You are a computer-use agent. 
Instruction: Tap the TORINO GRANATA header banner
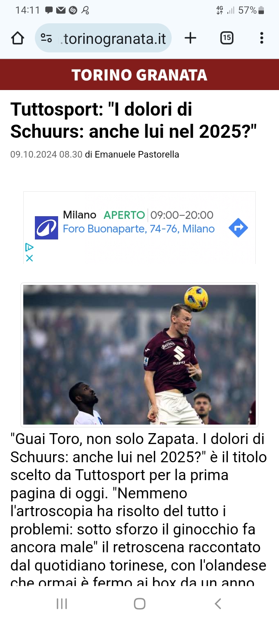tap(139, 75)
